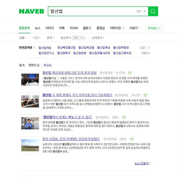
Task: Open article 말의 산업화, 온갖 악재에도 진전세 뚜렷했다
Action: pyautogui.click(x=71, y=139)
